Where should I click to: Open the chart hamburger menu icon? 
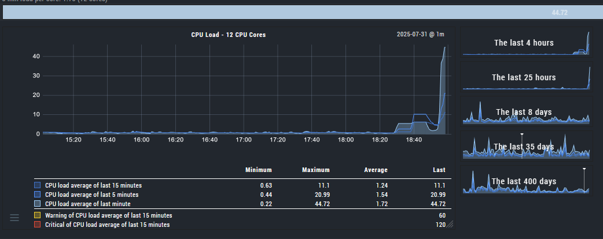click(x=14, y=218)
